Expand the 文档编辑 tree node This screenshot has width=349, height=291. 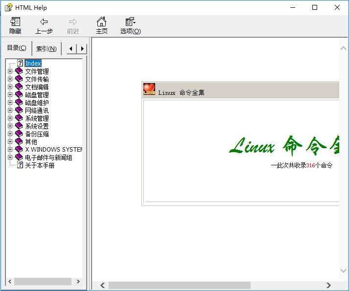pos(10,87)
